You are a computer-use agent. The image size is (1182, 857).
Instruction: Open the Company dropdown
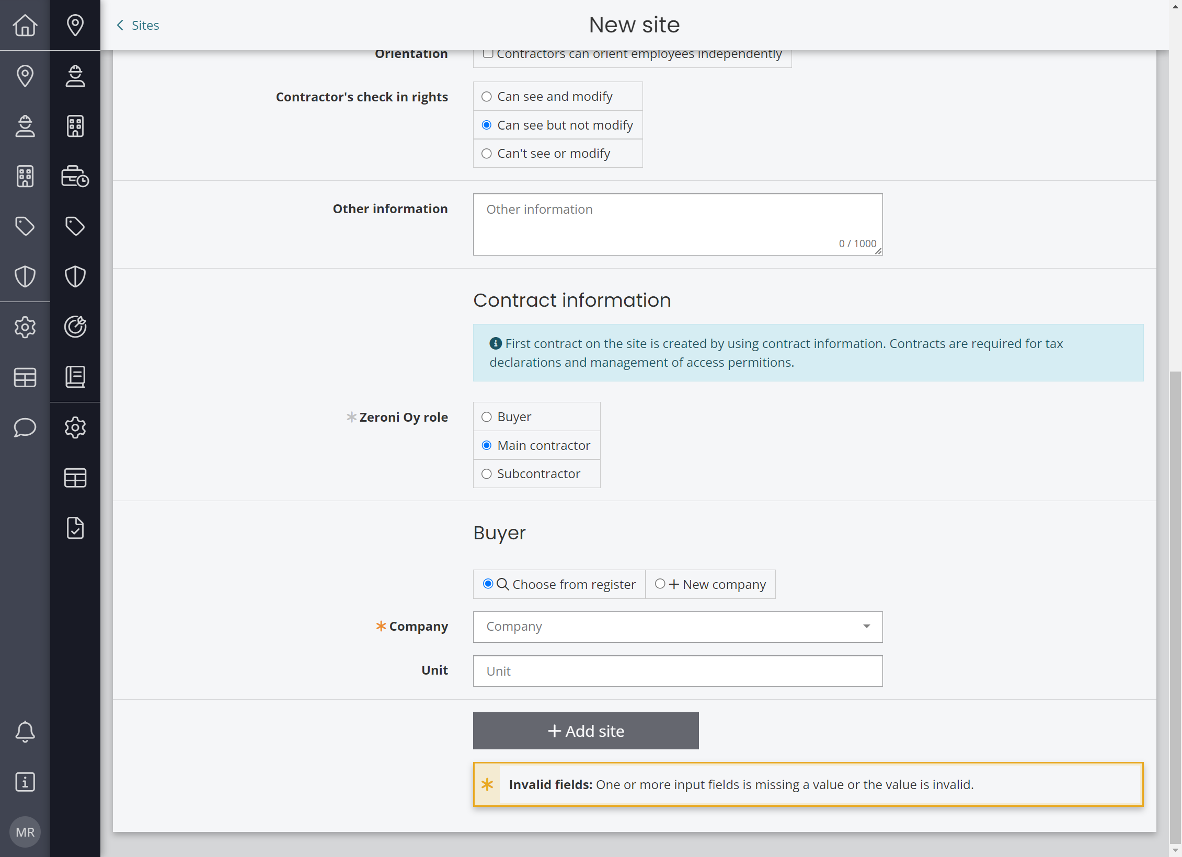coord(678,627)
